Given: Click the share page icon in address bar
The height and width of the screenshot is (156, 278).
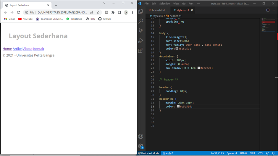Looking at the screenshot, I should 92,12.
